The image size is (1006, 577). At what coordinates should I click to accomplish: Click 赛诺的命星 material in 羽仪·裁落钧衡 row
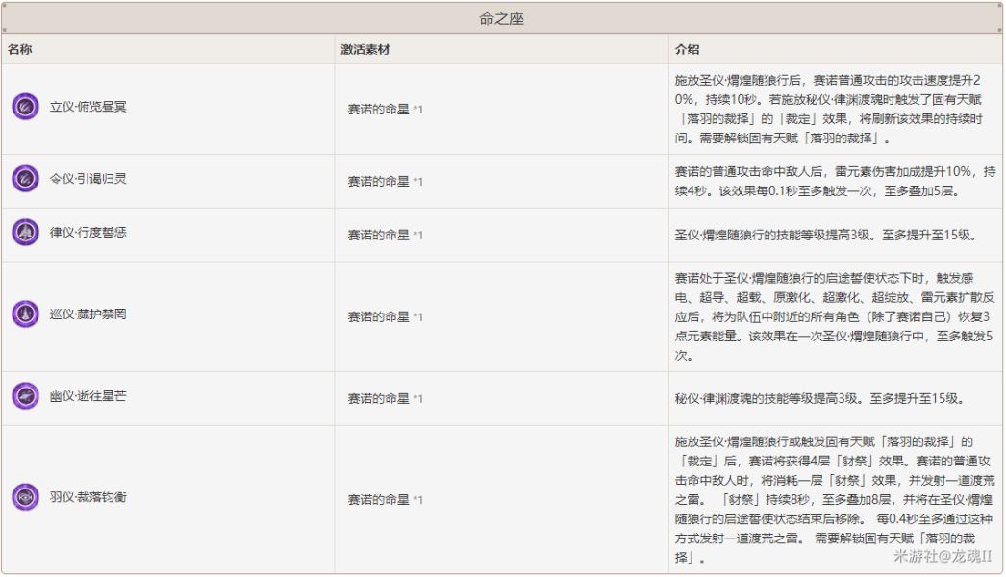385,499
